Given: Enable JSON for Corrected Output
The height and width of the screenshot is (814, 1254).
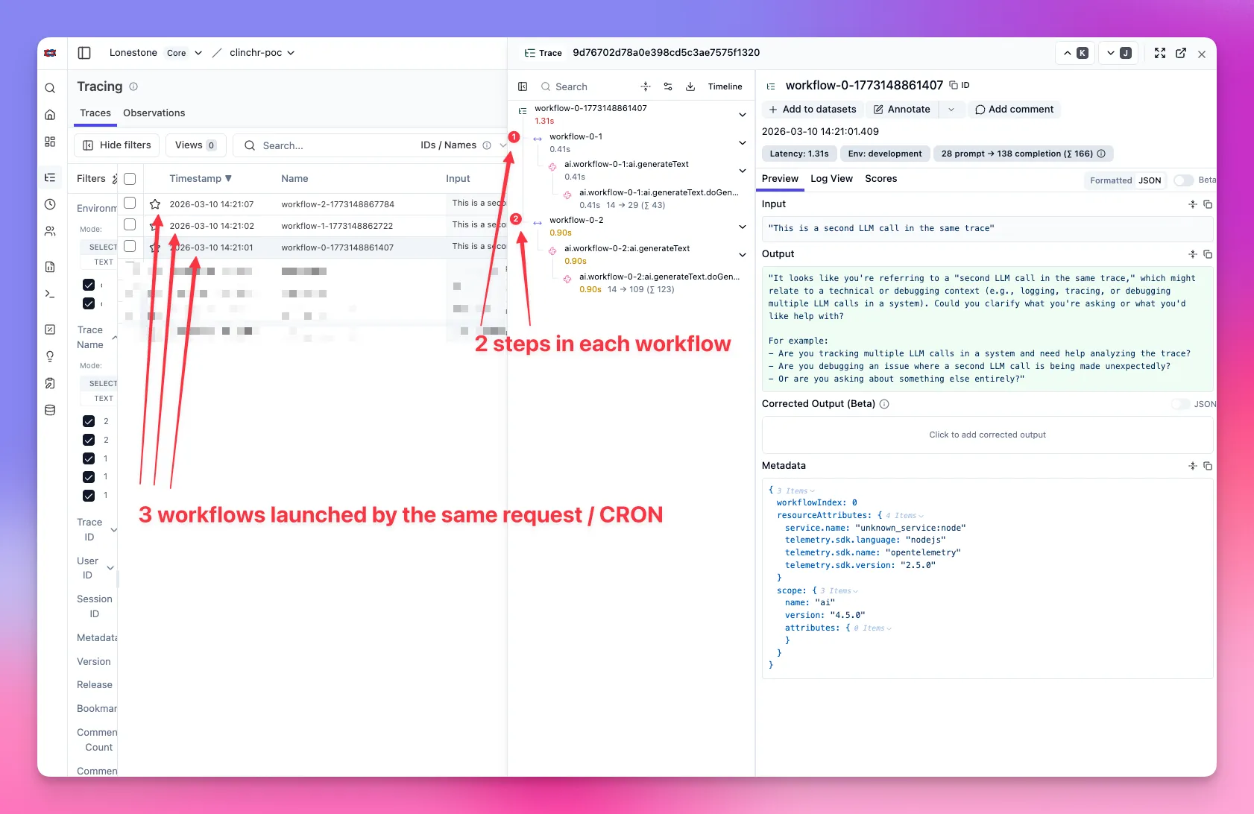Looking at the screenshot, I should click(1180, 404).
